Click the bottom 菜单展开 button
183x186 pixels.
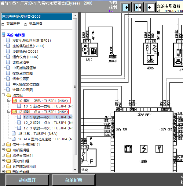coord(27,180)
